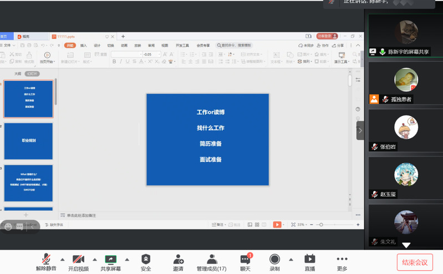This screenshot has height=274, width=443.
Task: Expand audio options arrow beside 解除静音
Action: pos(62,259)
